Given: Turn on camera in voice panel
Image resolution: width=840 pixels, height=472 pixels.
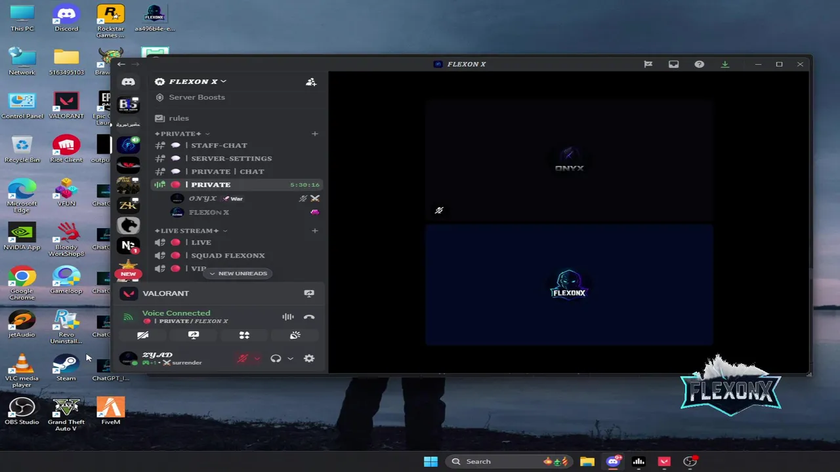Looking at the screenshot, I should [x=142, y=335].
